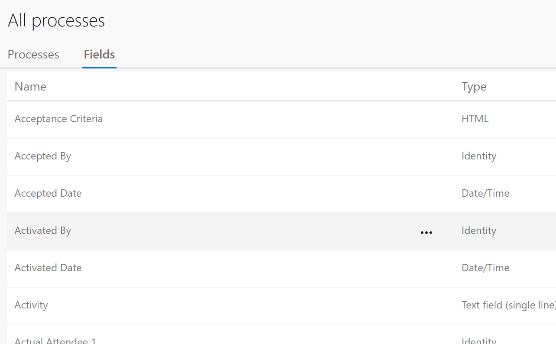
Task: Click the Actual Attendee 1 field
Action: 55,341
